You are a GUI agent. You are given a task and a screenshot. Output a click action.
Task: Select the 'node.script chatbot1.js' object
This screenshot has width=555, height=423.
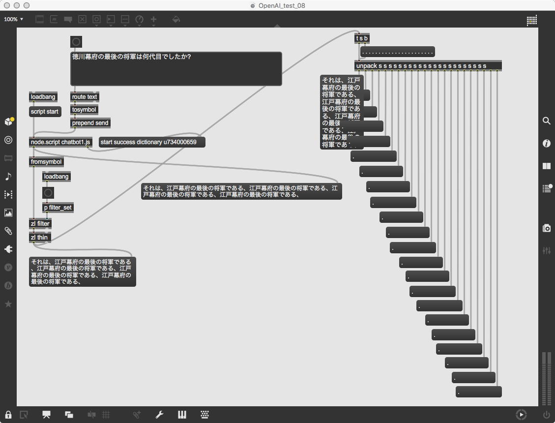tap(60, 142)
